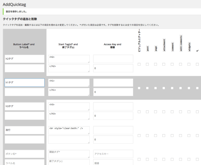Click the widgets column header
Screen dimensions: 201x165
[x=189, y=47]
